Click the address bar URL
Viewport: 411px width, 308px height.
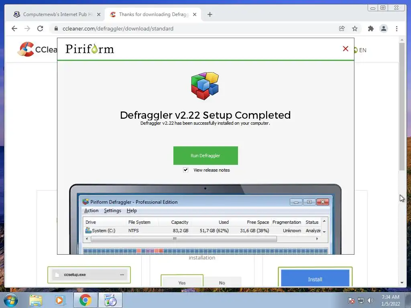[118, 28]
